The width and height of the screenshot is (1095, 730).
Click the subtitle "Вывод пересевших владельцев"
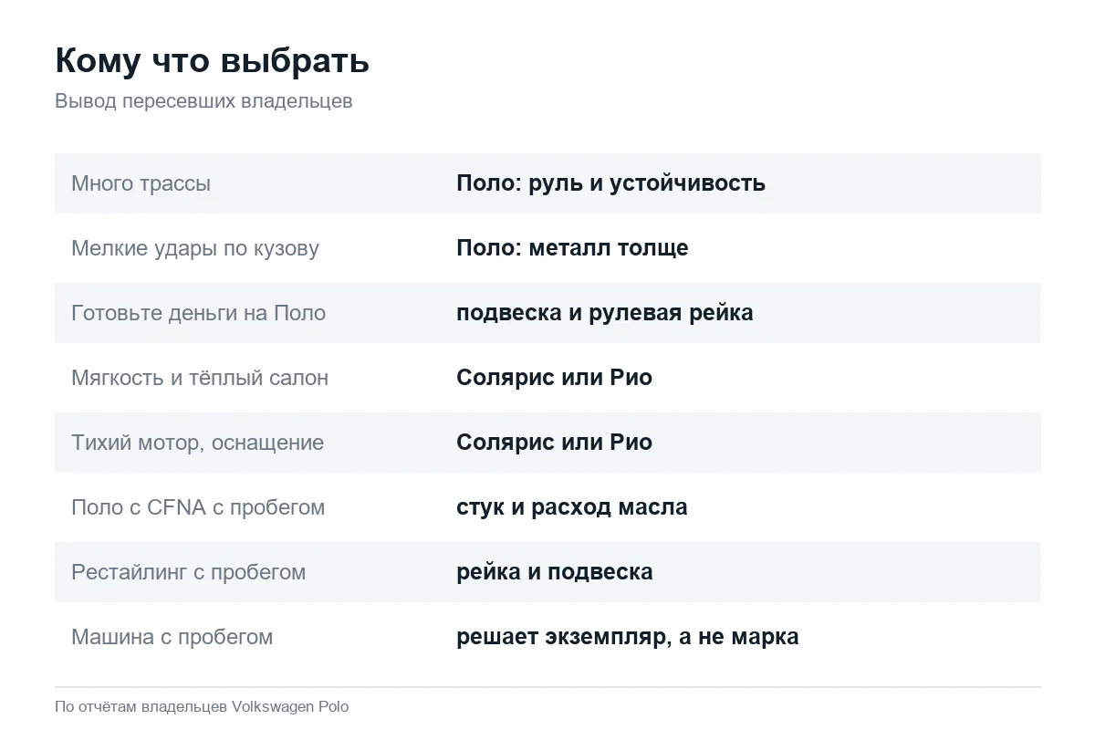203,101
